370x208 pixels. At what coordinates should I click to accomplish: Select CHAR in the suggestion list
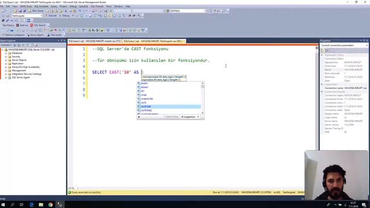(169, 95)
